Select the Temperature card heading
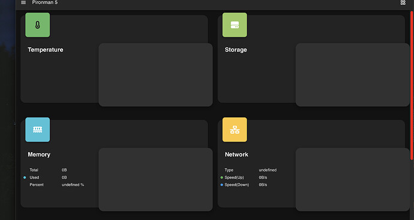This screenshot has height=220, width=414. click(46, 50)
